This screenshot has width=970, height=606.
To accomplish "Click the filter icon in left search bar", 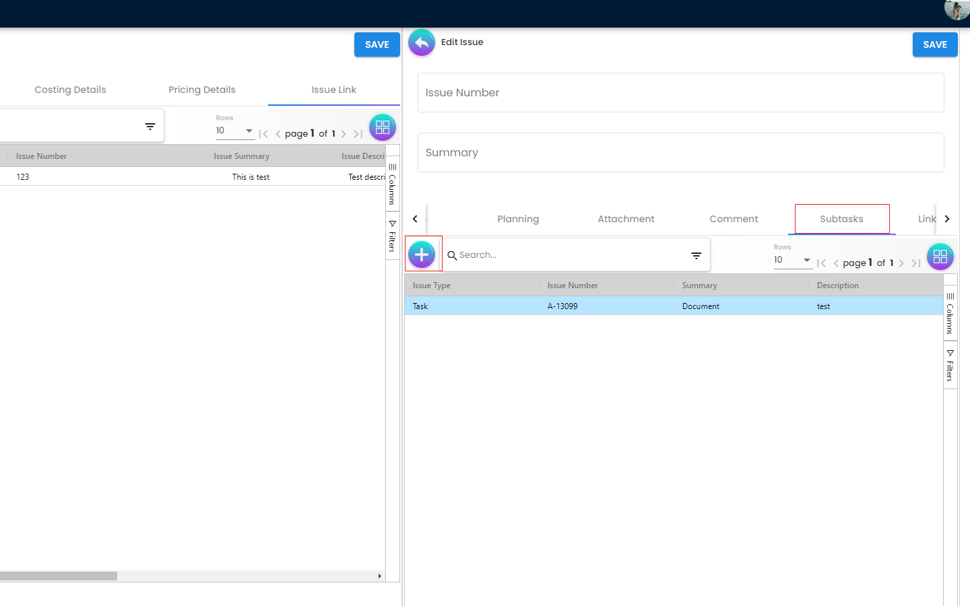I will [x=150, y=127].
